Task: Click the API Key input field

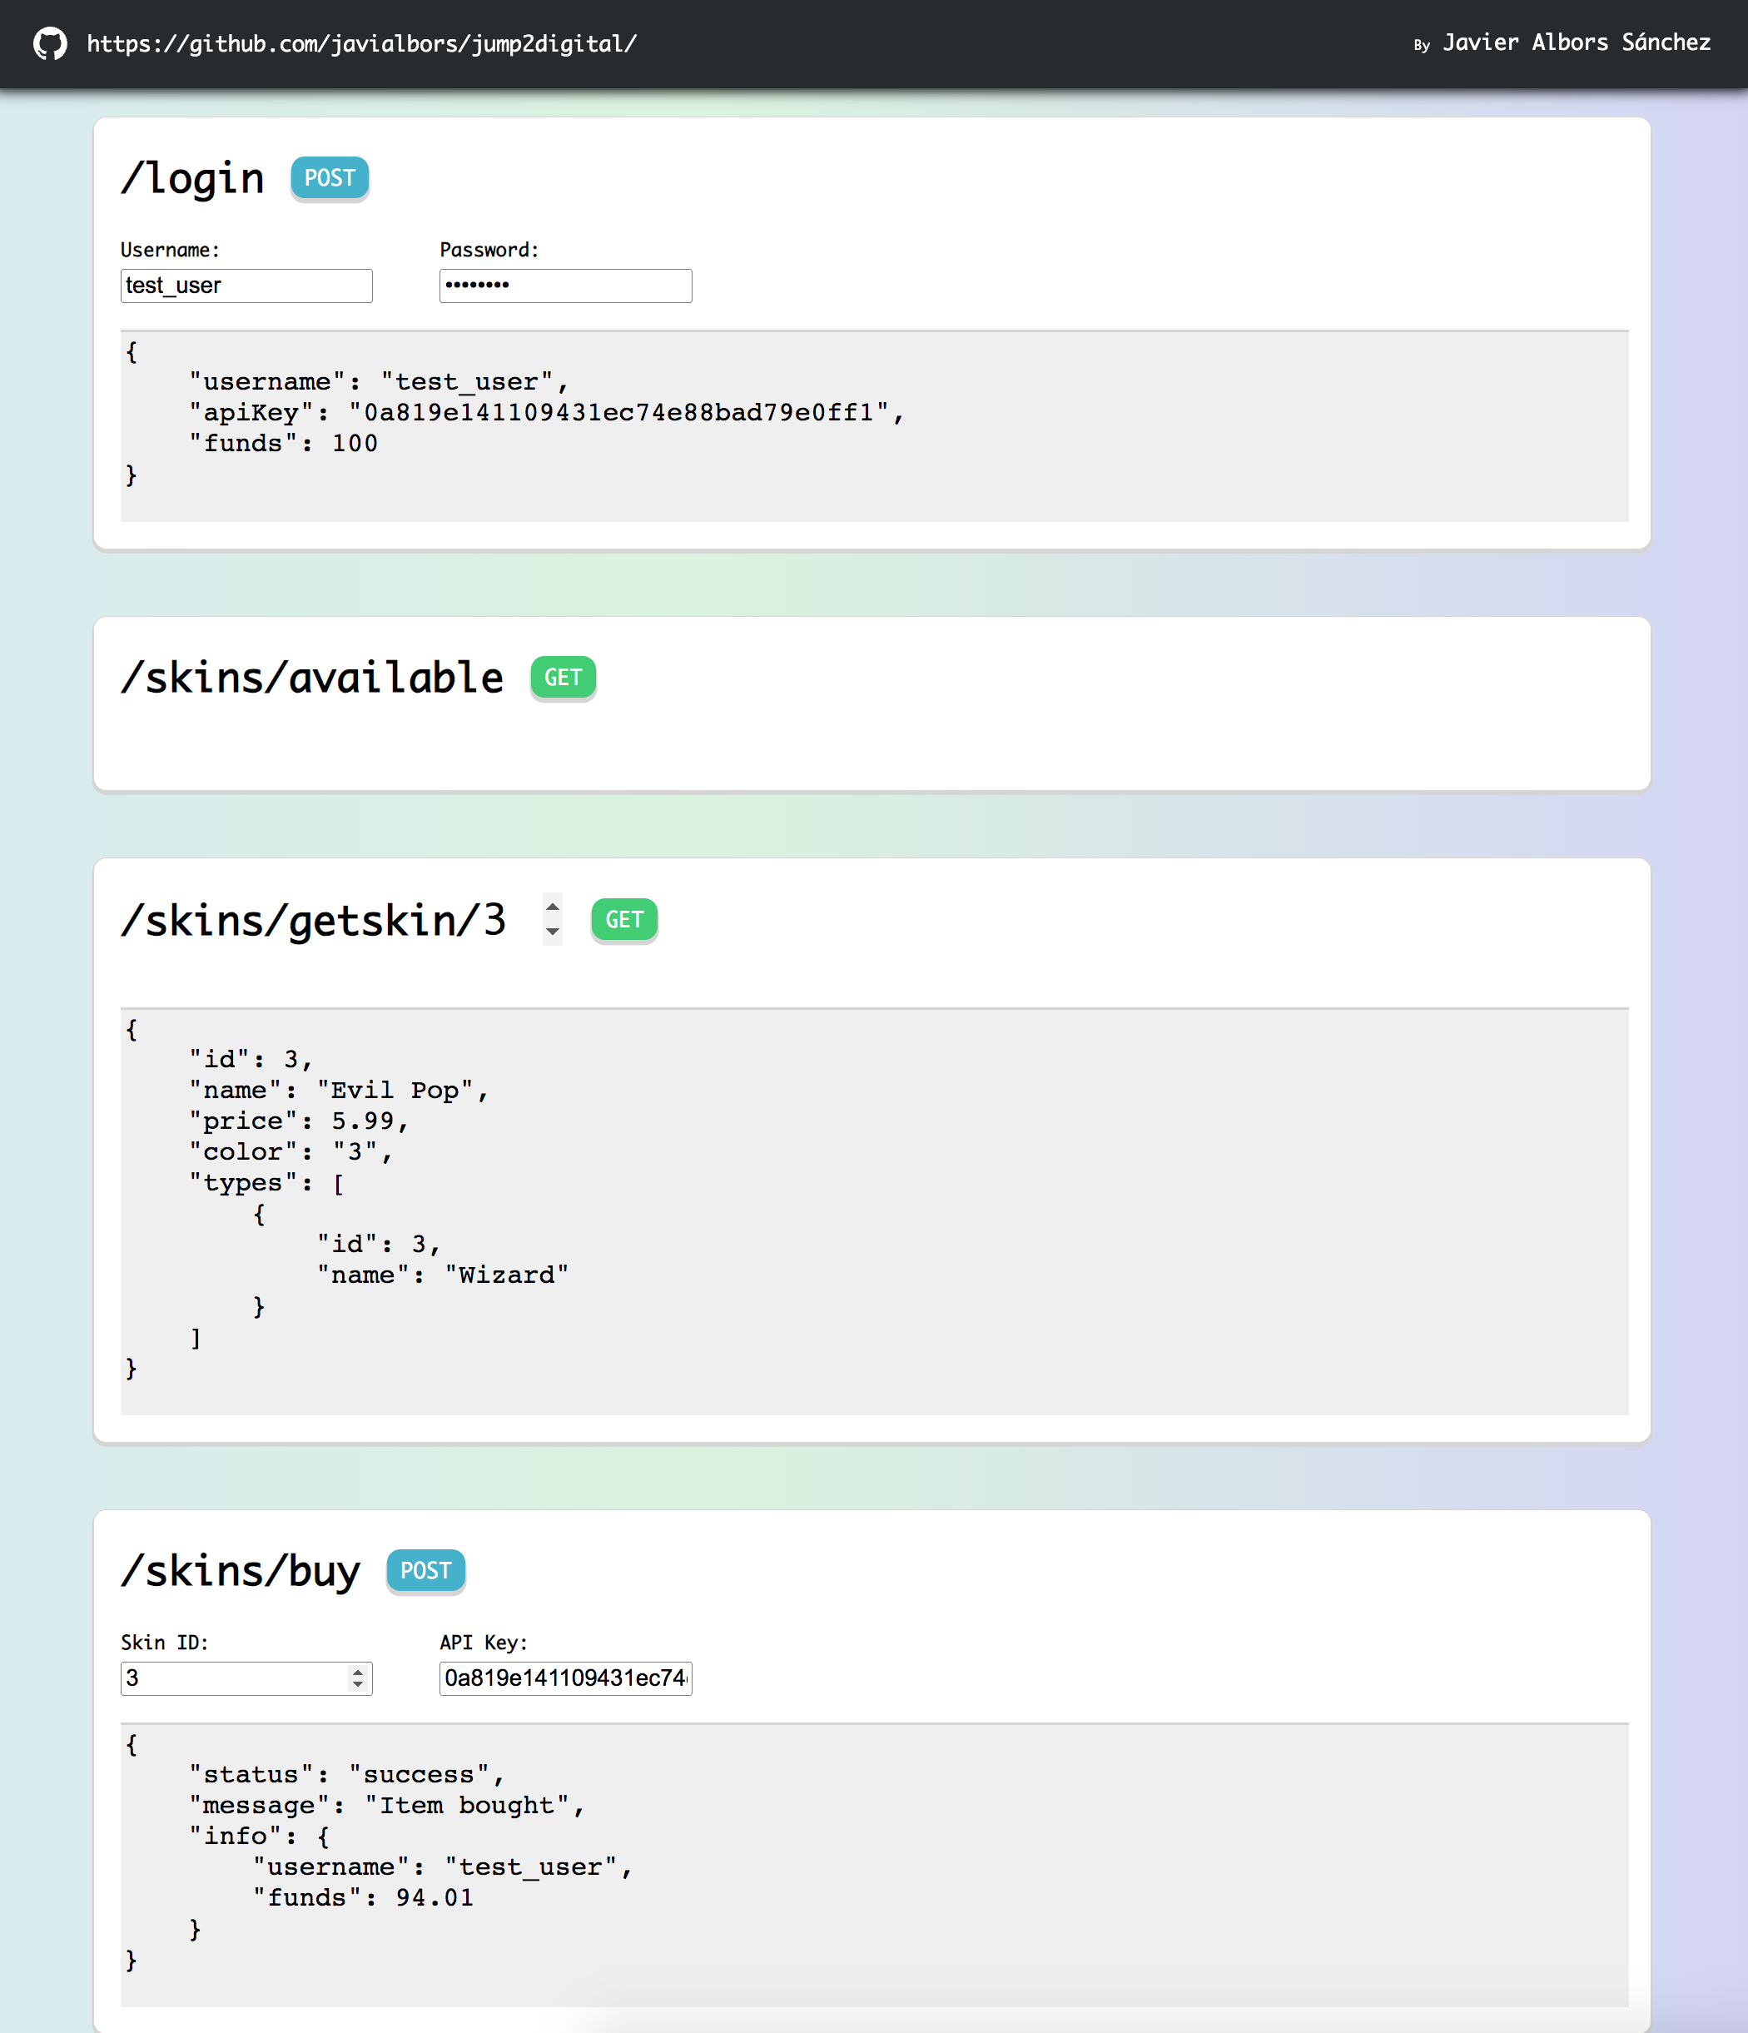Action: [565, 1678]
